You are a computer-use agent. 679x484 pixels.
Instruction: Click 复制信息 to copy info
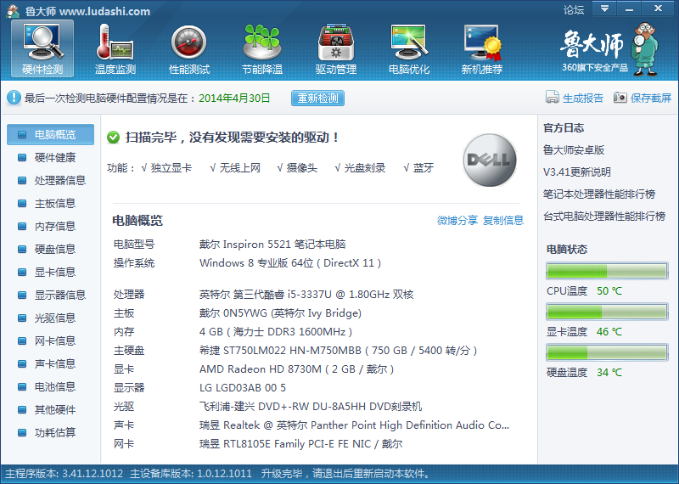(x=503, y=220)
